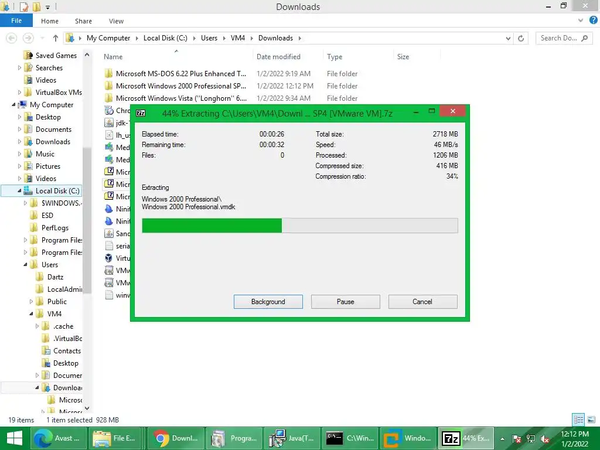Click the Background button in 7-Zip dialog
This screenshot has height=450, width=600.
pos(268,302)
